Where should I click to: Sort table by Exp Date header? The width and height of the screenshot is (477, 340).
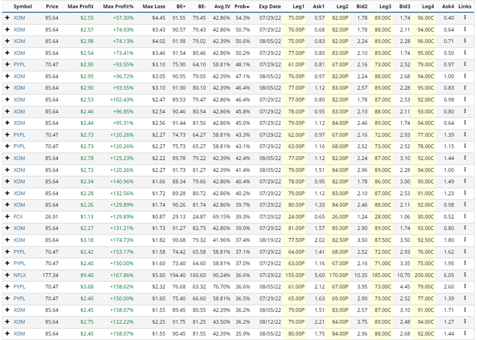point(270,7)
